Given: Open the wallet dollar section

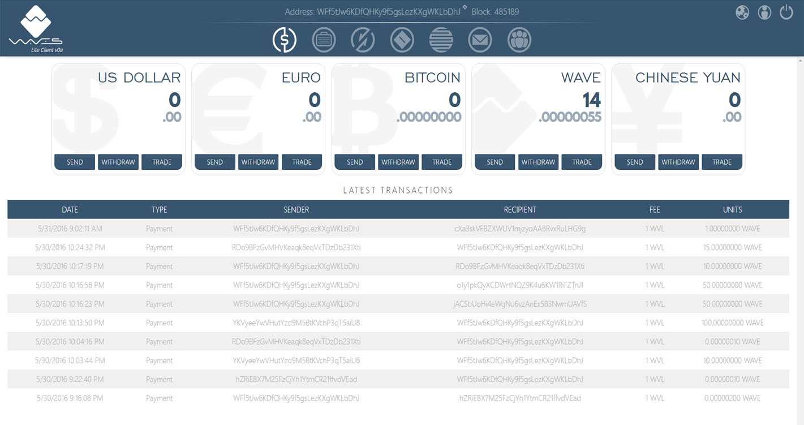Looking at the screenshot, I should click(x=285, y=40).
